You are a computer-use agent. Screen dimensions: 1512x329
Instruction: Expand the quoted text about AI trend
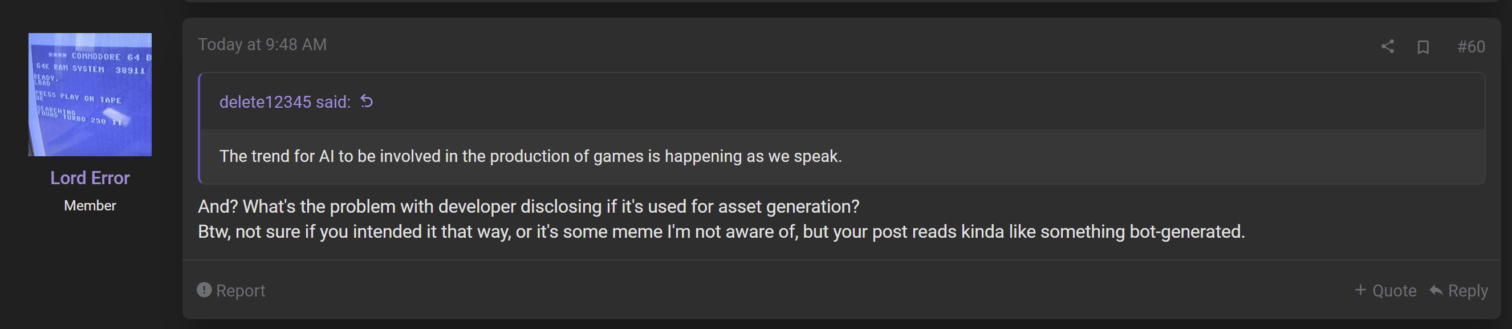pyautogui.click(x=531, y=156)
